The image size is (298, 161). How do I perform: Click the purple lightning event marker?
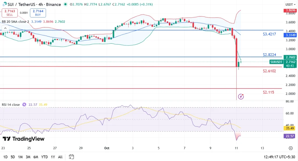click(241, 96)
